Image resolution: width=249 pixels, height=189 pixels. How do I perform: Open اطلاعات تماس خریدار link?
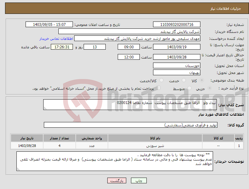pyautogui.click(x=56, y=39)
